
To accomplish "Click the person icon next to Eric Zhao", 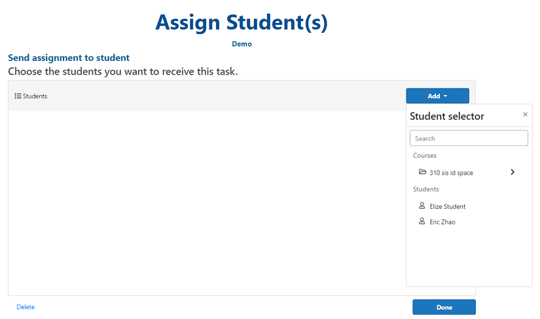I will coord(422,221).
